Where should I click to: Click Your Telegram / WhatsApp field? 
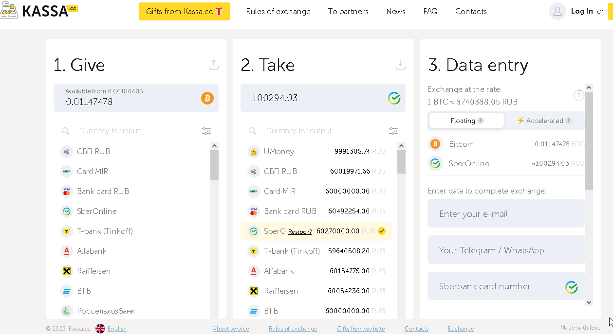pos(506,250)
